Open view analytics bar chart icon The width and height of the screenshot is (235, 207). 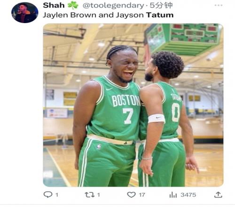click(x=173, y=195)
